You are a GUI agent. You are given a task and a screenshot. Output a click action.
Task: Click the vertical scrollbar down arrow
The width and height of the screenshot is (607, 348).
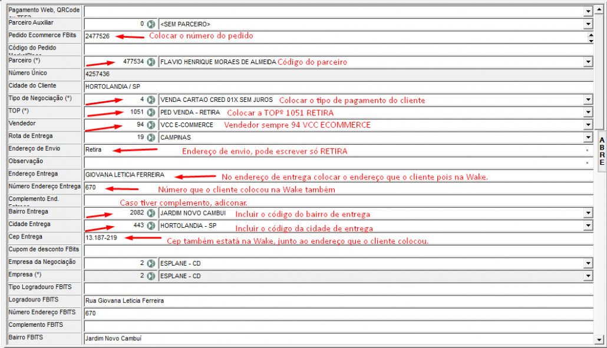click(x=599, y=339)
